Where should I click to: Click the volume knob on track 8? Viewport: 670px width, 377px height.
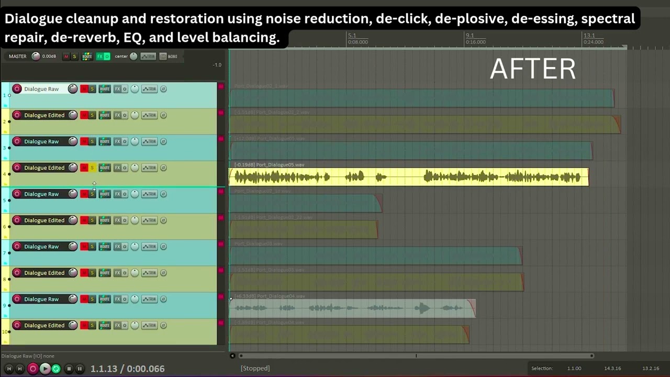[73, 273]
